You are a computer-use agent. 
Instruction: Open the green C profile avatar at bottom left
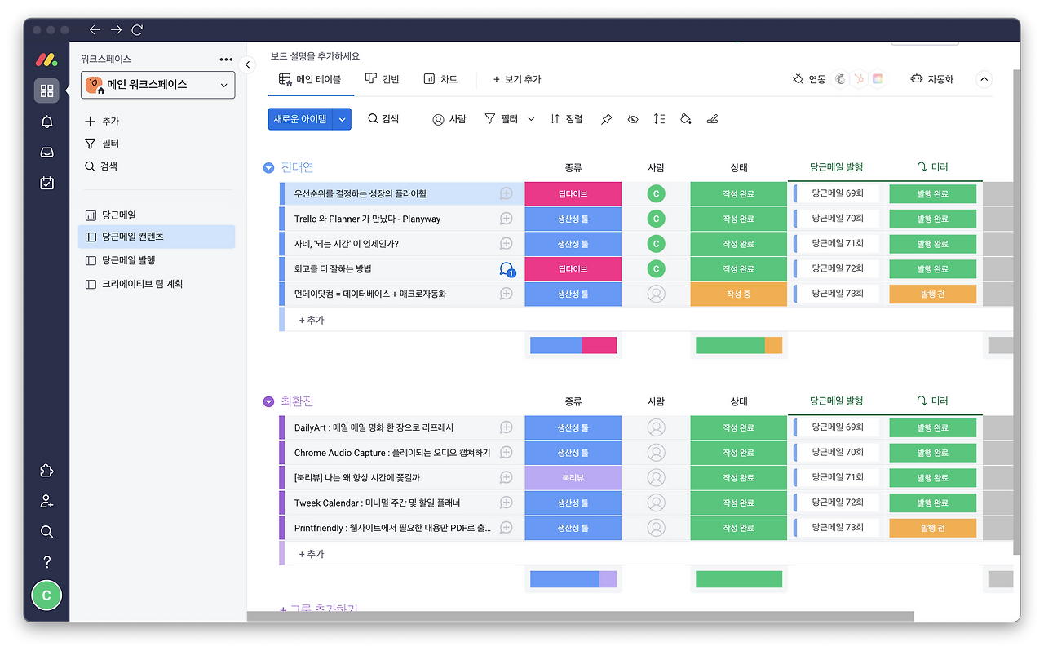click(x=46, y=596)
